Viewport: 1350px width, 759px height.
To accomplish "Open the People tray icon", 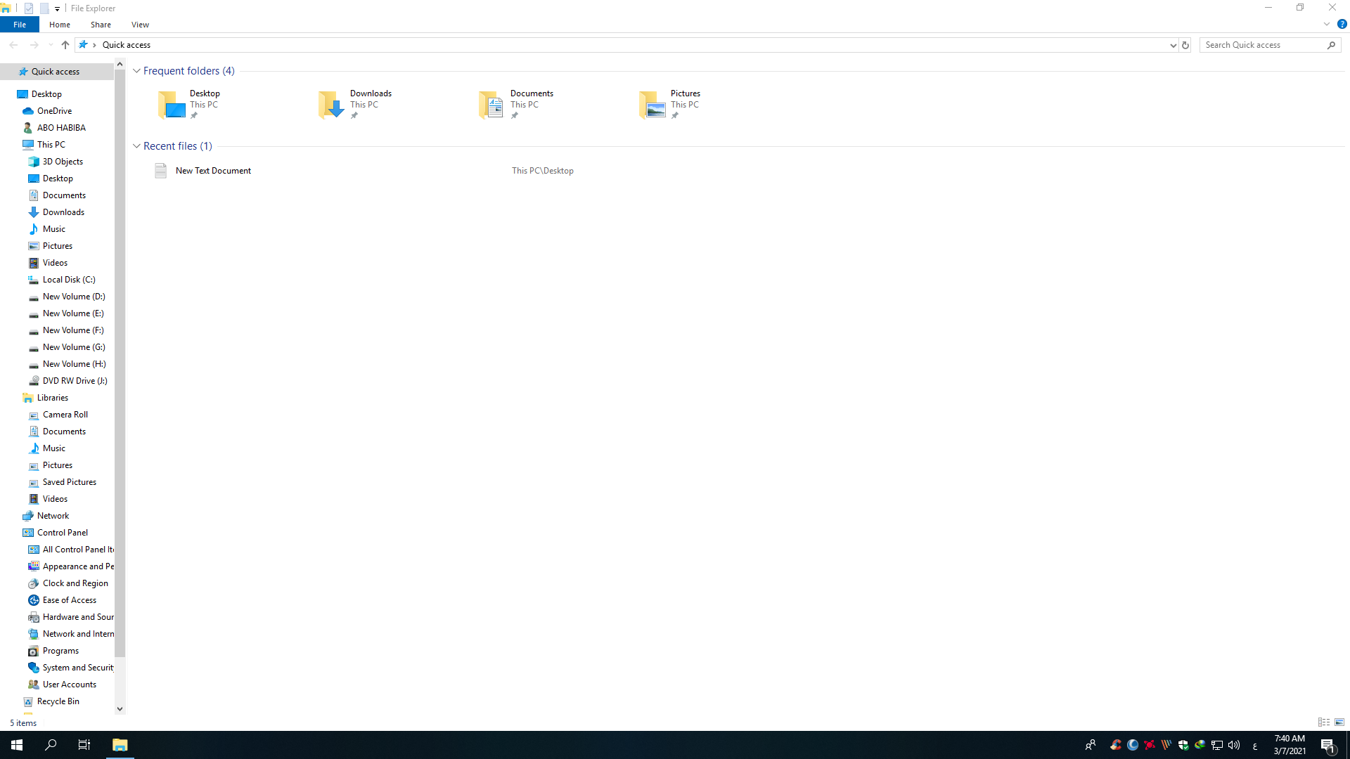I will pos(1091,745).
